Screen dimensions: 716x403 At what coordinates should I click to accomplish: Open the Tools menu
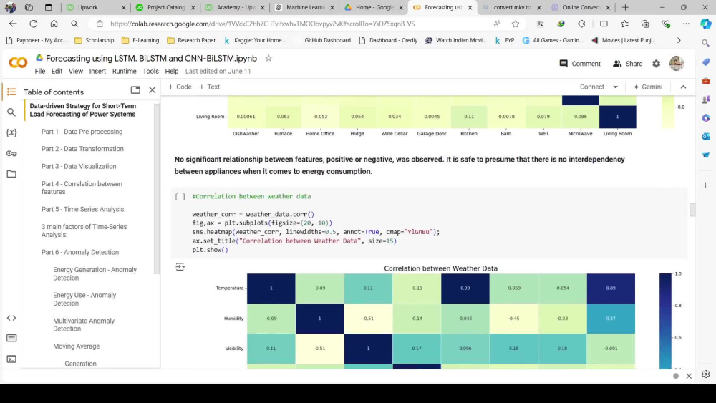[x=150, y=71]
